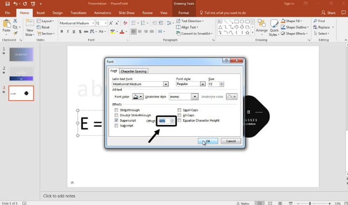Click the Save icon in quick access toolbar
Screen dimensions: 348x205
[7, 4]
